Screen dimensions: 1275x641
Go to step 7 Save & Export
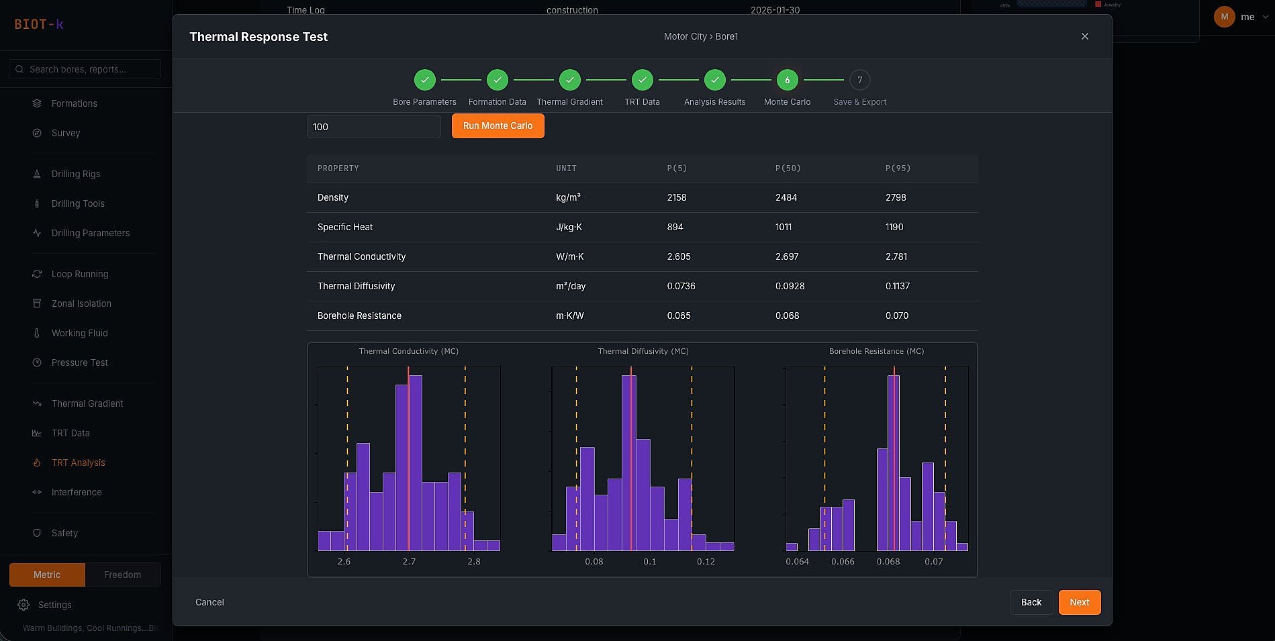coord(859,80)
